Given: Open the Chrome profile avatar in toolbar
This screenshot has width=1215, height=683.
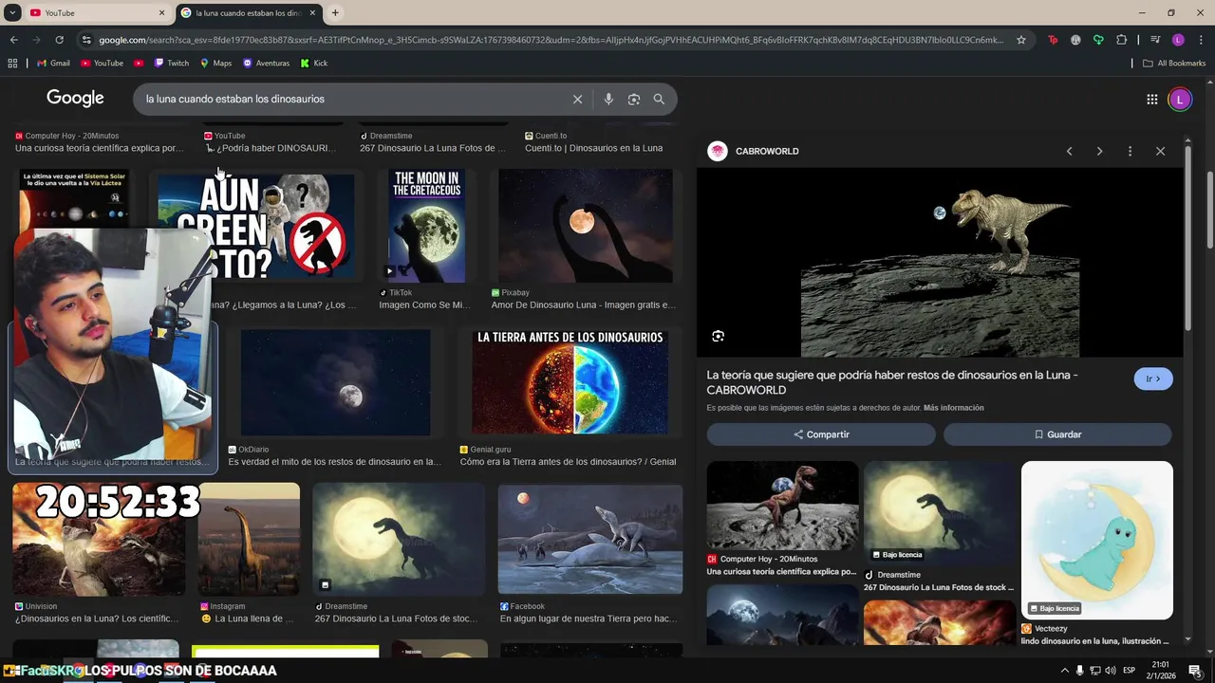Looking at the screenshot, I should (x=1178, y=40).
